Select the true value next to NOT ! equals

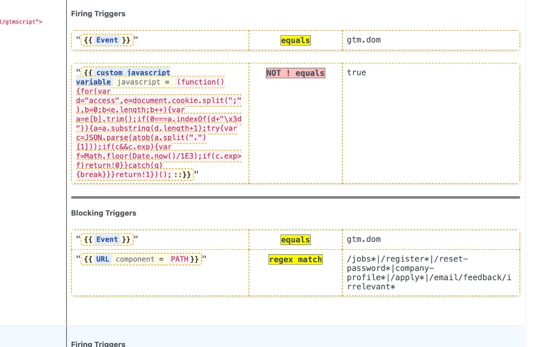pyautogui.click(x=356, y=72)
